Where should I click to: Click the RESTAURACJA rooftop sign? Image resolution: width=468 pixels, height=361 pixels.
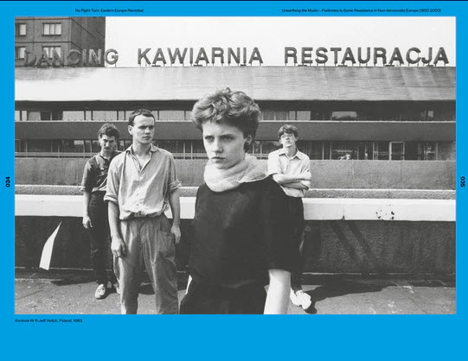tap(367, 55)
